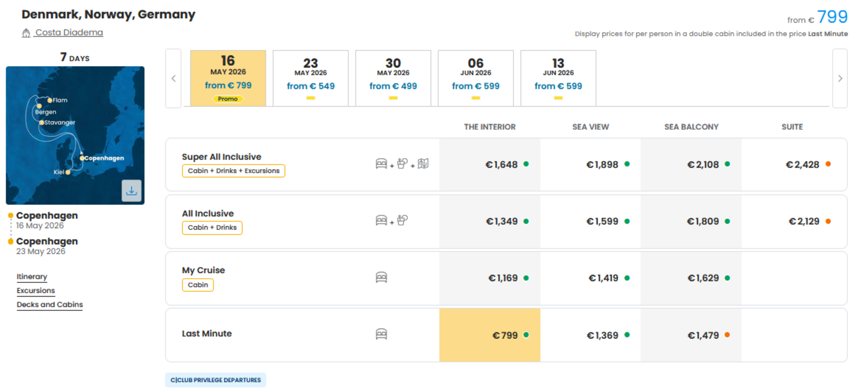Click the cruise route map thumbnail
Screen dimensions: 850x391
click(x=75, y=135)
